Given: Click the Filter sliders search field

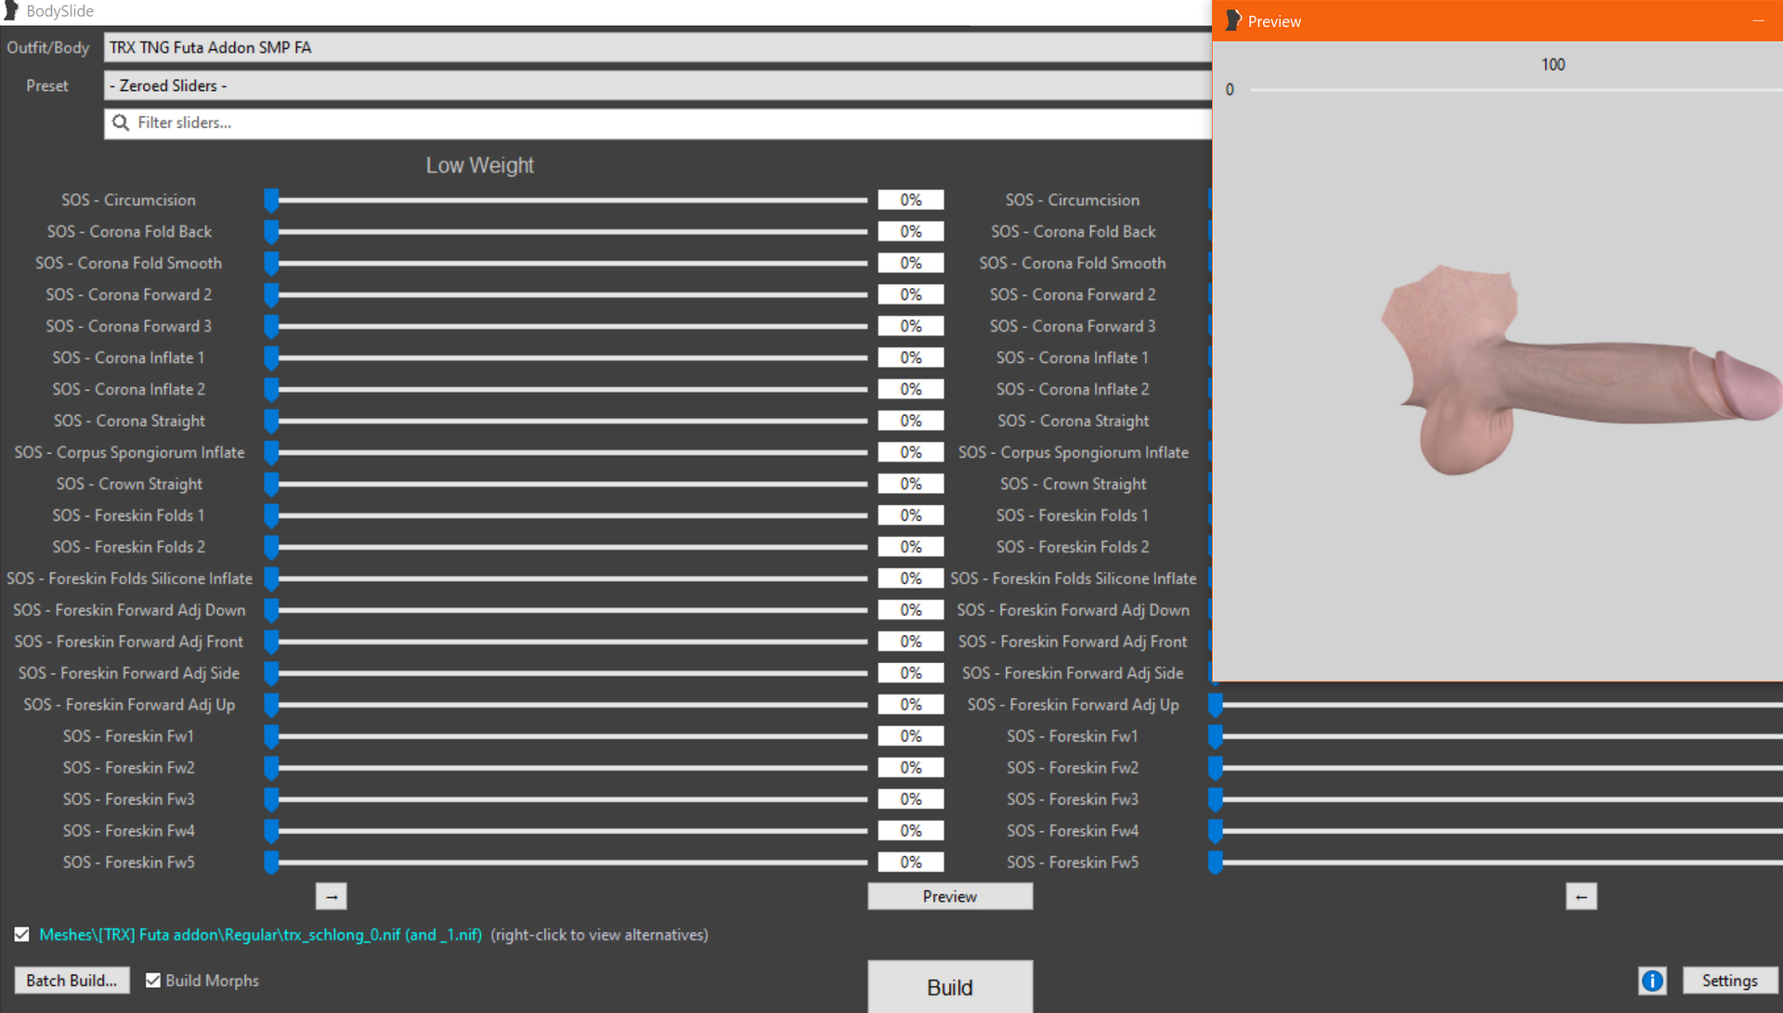Looking at the screenshot, I should [657, 123].
